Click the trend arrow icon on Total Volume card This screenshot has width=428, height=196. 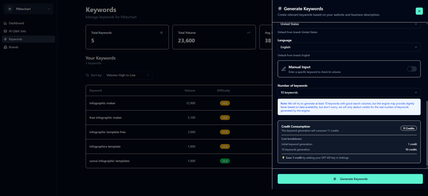coord(248,33)
